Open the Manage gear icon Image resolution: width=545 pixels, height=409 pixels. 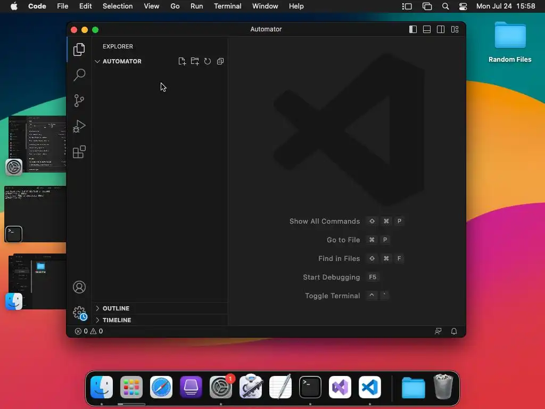click(80, 313)
